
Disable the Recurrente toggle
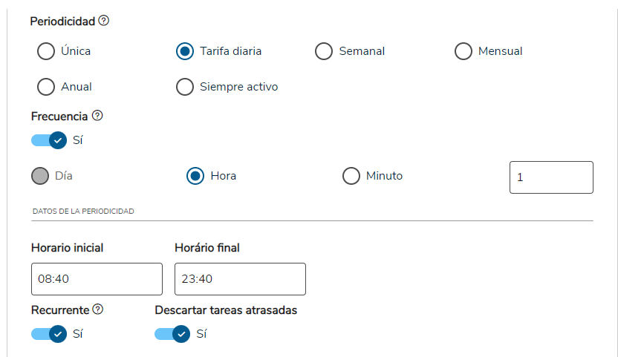pyautogui.click(x=49, y=334)
